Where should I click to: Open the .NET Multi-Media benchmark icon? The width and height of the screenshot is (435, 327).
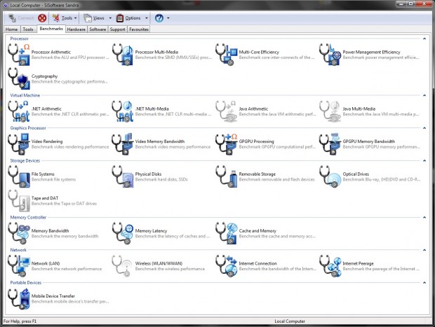point(123,111)
